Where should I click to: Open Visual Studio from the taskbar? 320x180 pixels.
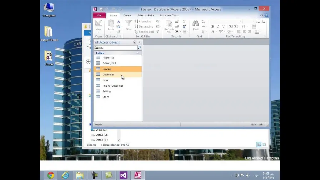(123, 175)
